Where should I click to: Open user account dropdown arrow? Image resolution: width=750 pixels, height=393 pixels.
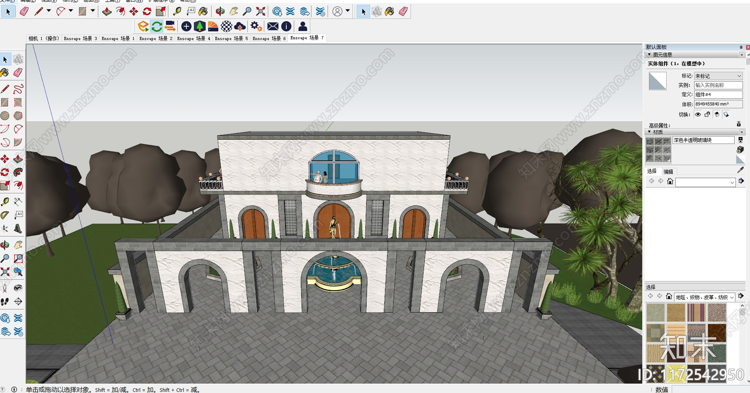(x=347, y=11)
